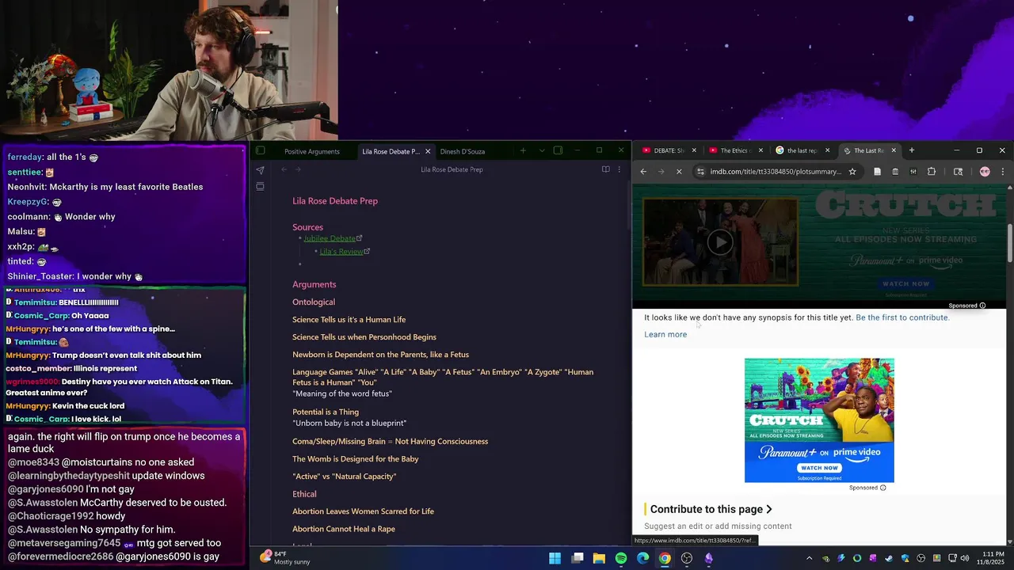Close the DEBATE YouTube tab
1014x570 pixels.
pos(694,150)
